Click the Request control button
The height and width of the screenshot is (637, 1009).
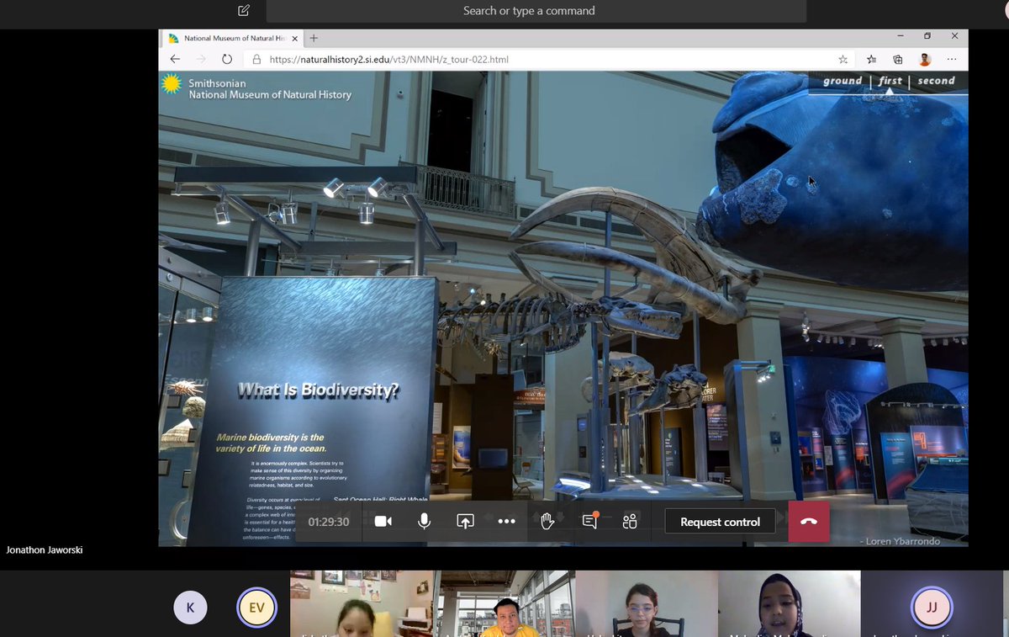click(x=720, y=522)
